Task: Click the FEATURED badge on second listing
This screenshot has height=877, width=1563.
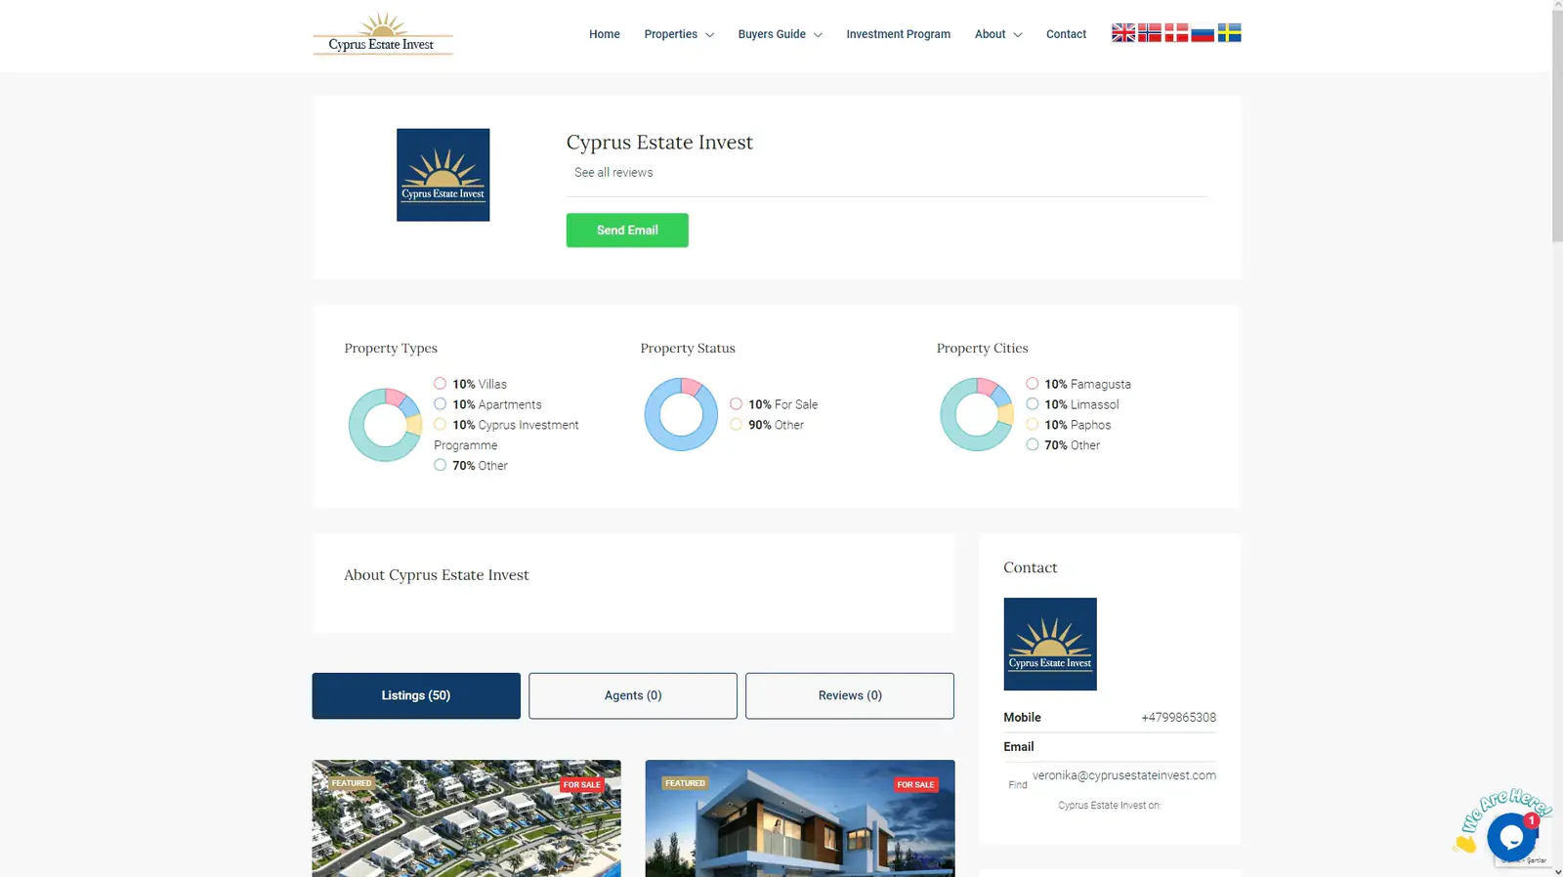Action: point(685,783)
